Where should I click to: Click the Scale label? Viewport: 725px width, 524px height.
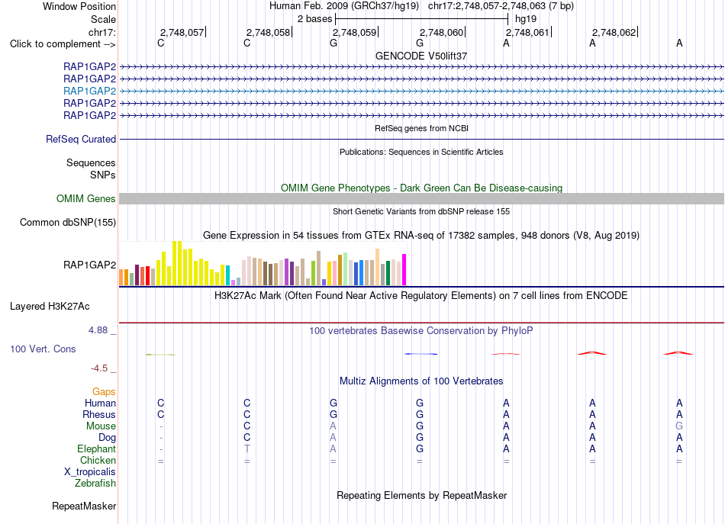click(x=103, y=19)
